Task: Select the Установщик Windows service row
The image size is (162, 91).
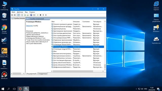Action: (77, 47)
